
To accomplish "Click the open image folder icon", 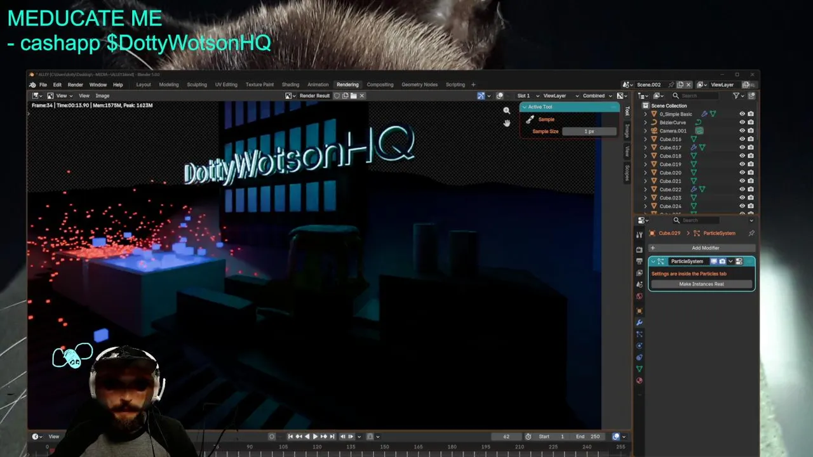I will 354,96.
